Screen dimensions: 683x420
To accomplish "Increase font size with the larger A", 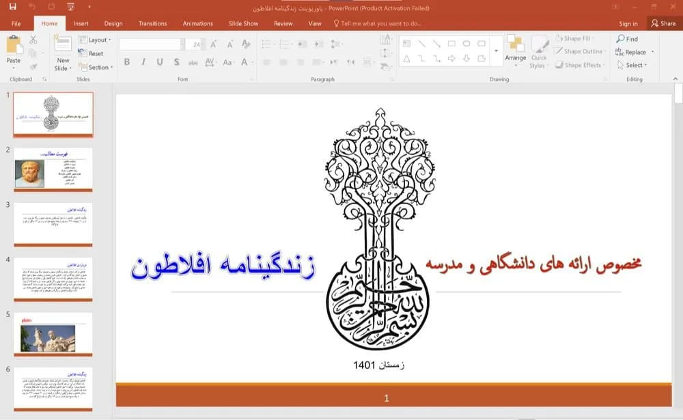I will (213, 44).
